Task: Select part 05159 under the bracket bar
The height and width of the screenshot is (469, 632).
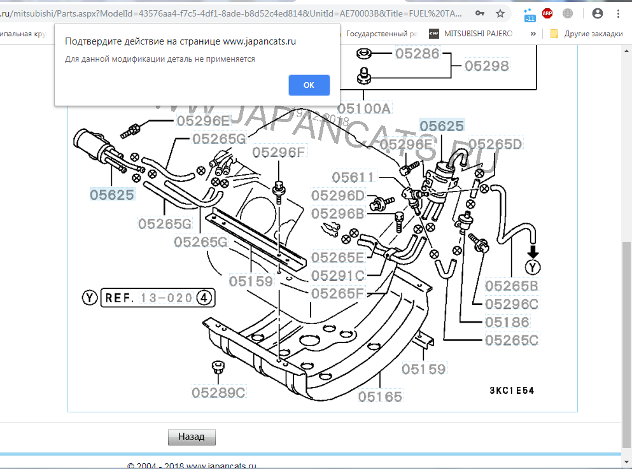Action: (251, 281)
